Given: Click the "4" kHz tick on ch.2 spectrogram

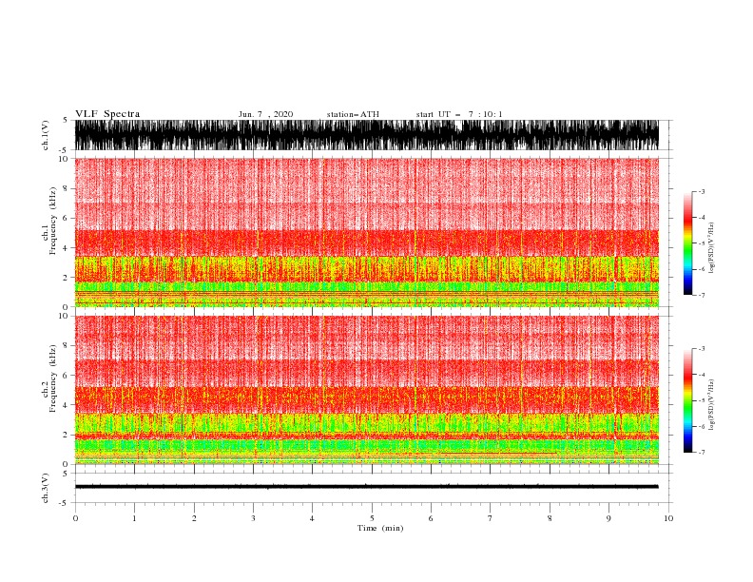Looking at the screenshot, I should [x=66, y=405].
